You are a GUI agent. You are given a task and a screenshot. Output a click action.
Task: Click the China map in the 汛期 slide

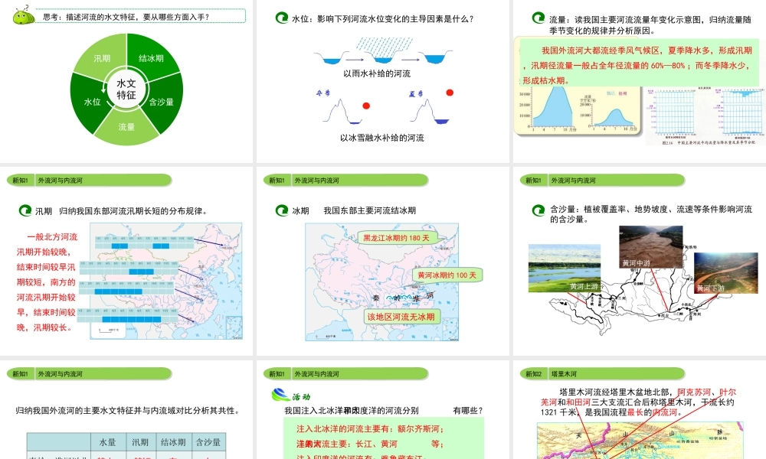click(166, 281)
